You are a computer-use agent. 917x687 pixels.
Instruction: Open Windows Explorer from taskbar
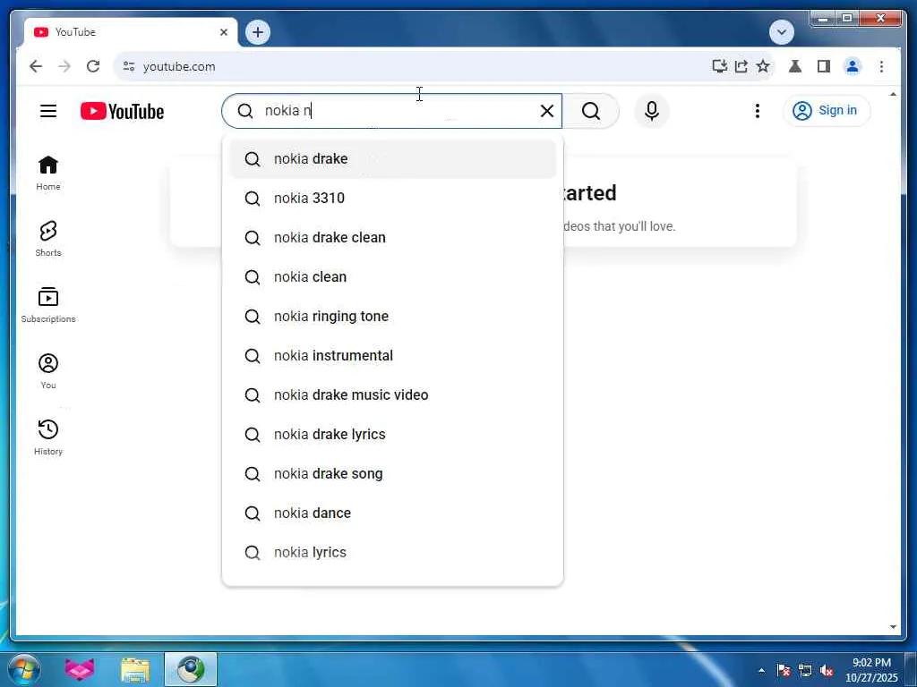coord(135,669)
